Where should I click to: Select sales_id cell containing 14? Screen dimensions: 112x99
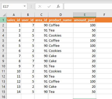tap(14, 92)
